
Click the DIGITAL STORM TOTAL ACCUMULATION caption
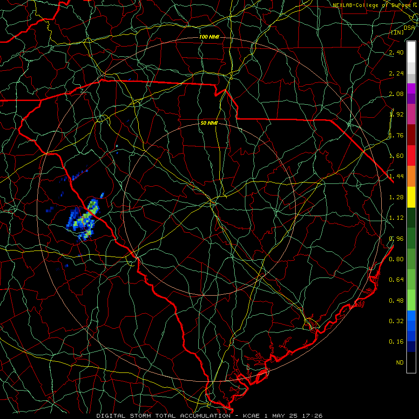(x=163, y=416)
